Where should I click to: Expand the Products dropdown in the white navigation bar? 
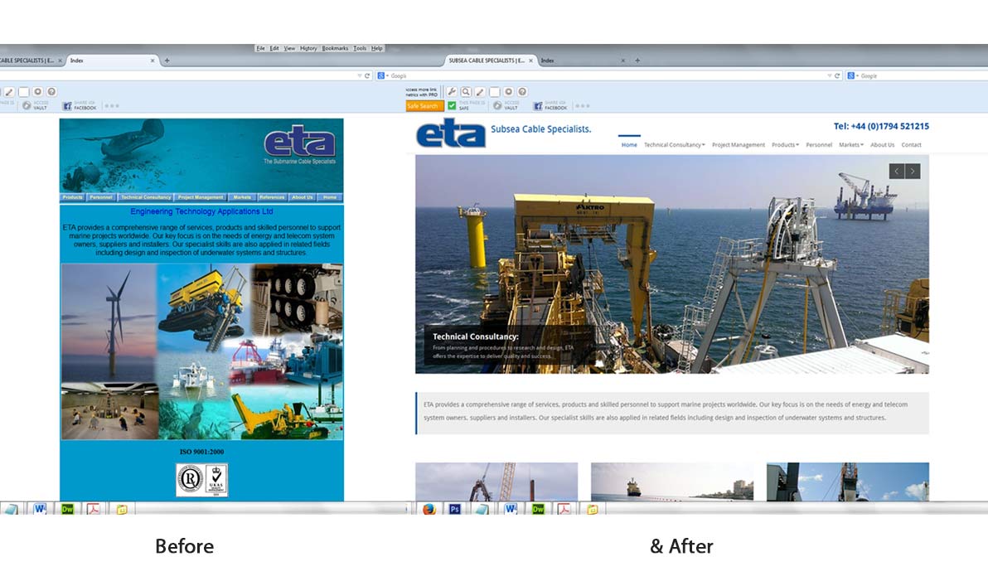coord(785,145)
